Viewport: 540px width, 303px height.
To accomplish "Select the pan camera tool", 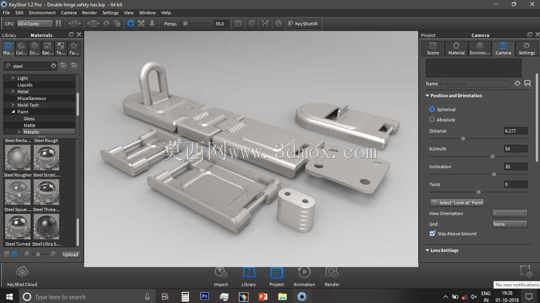I will click(x=141, y=24).
